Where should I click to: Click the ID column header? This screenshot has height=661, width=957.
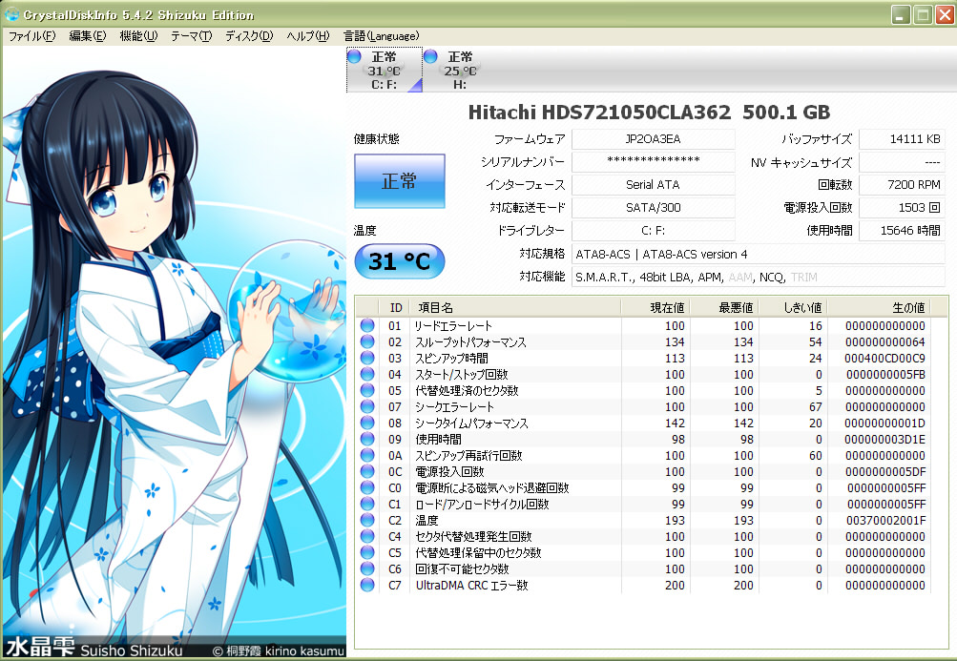coord(396,308)
